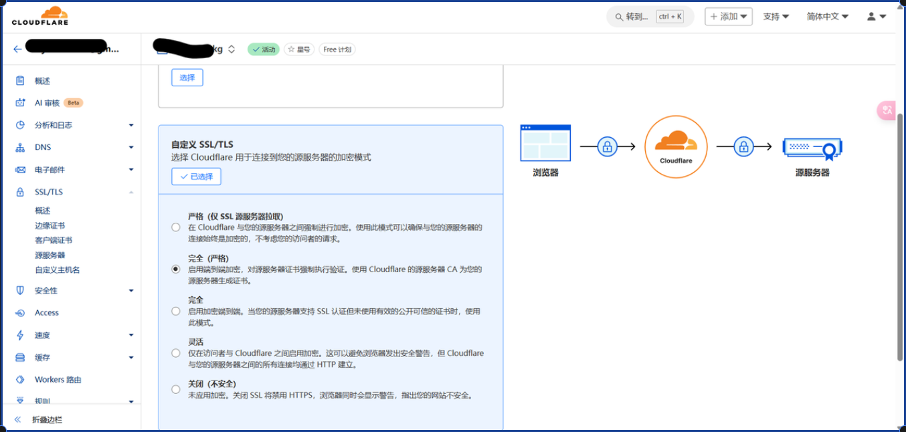Screen dimensions: 906x432
Task: Click the SSL/TLS padlock icon in sidebar
Action: click(20, 192)
